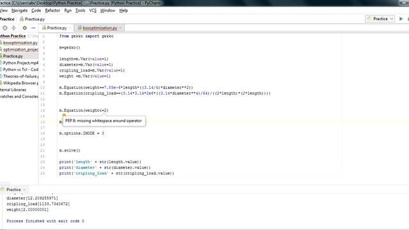Click 'm.Equation(weight<=2)' code line
Image resolution: width=409 pixels, height=230 pixels.
(x=84, y=111)
